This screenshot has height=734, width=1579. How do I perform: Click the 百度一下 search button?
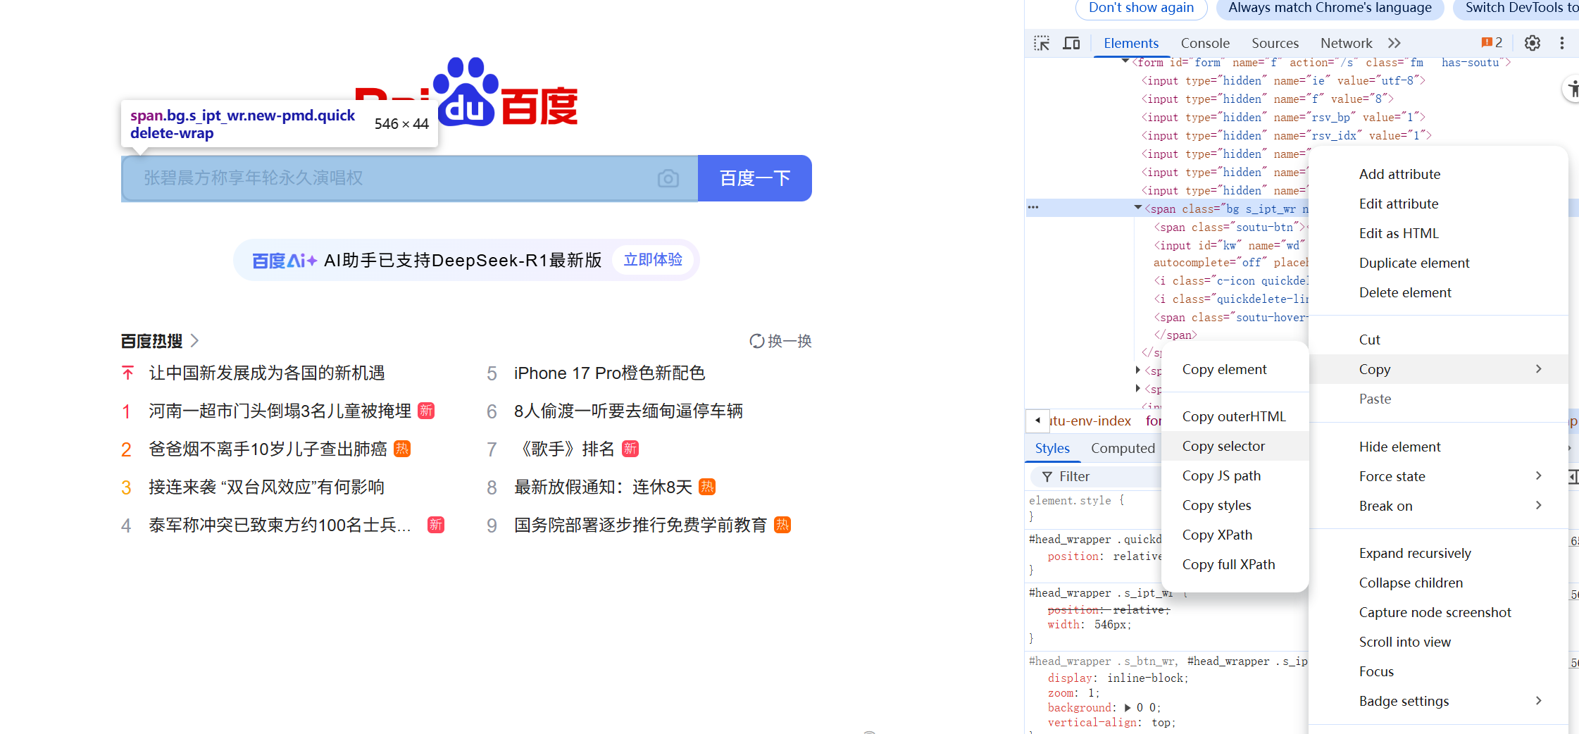tap(755, 178)
